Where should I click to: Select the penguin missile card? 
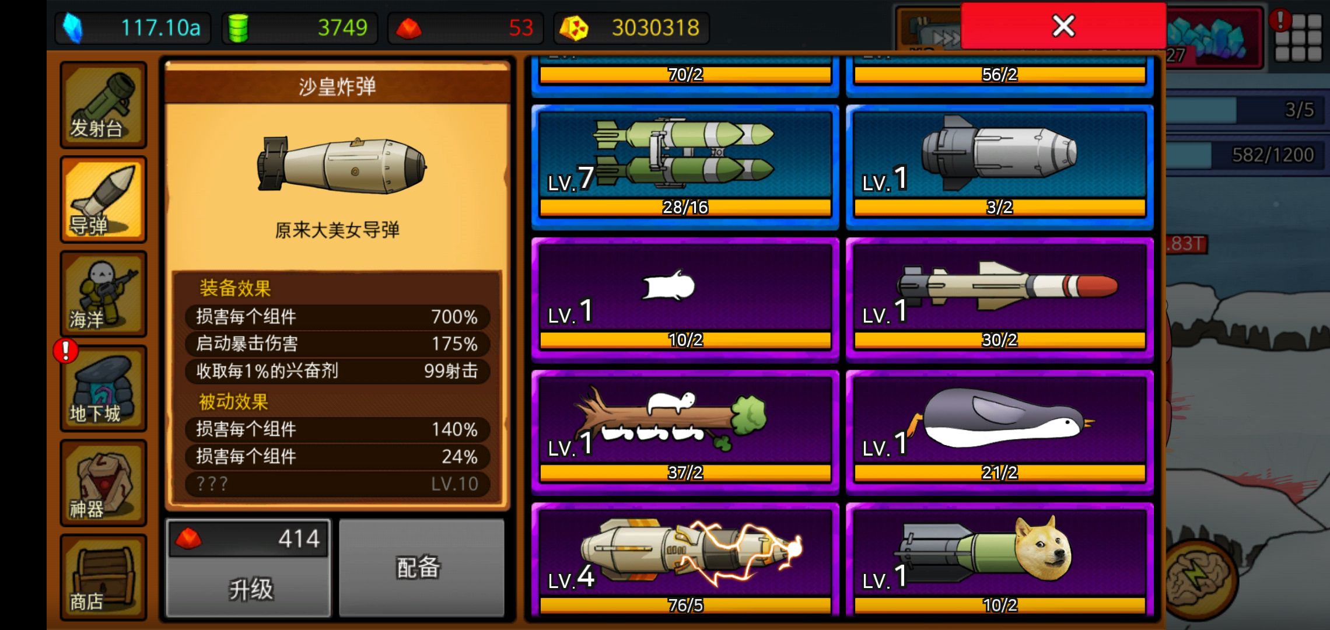pyautogui.click(x=999, y=432)
